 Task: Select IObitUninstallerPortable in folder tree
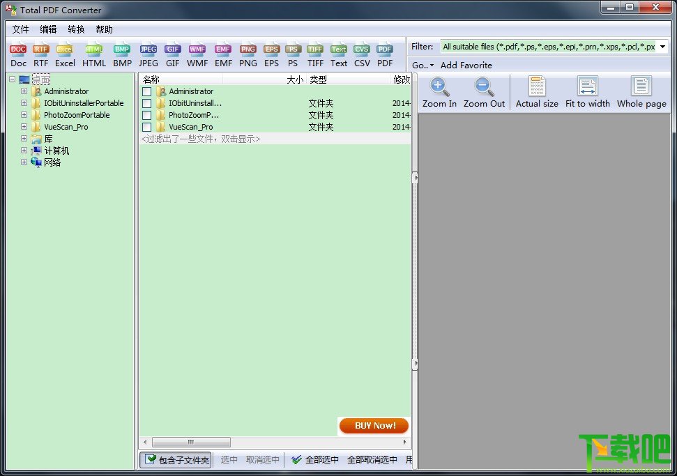click(84, 103)
